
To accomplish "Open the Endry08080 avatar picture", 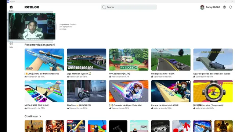I will pos(202,7).
